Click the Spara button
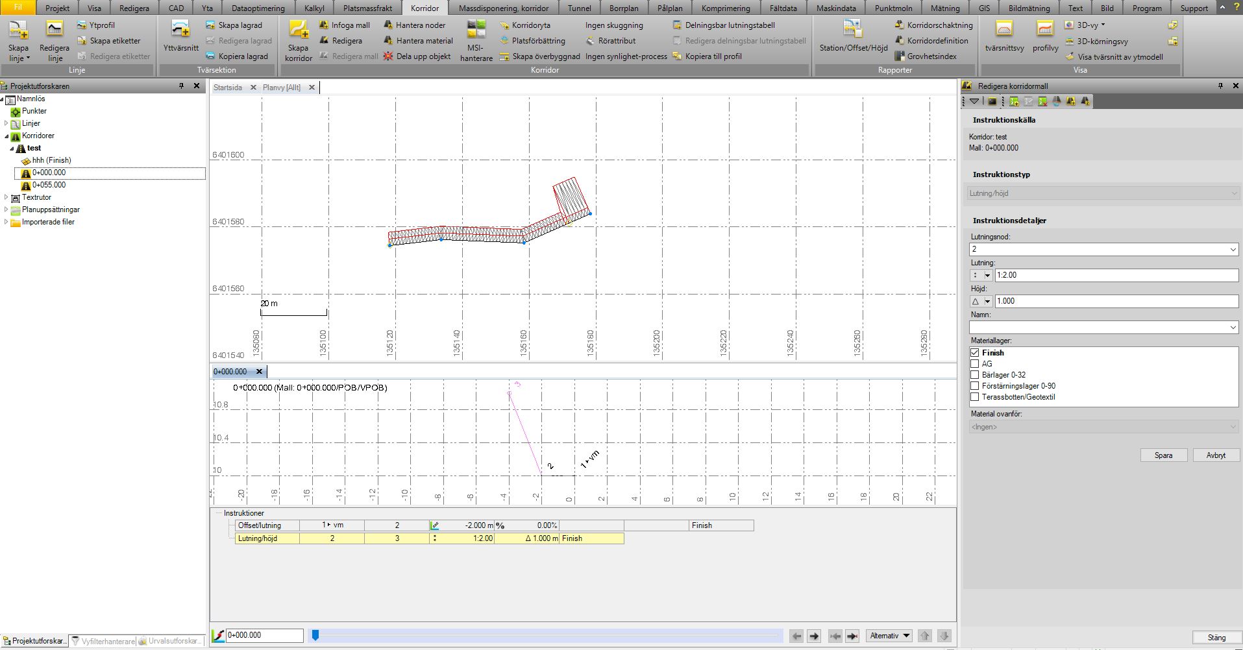This screenshot has width=1243, height=650. click(x=1163, y=455)
